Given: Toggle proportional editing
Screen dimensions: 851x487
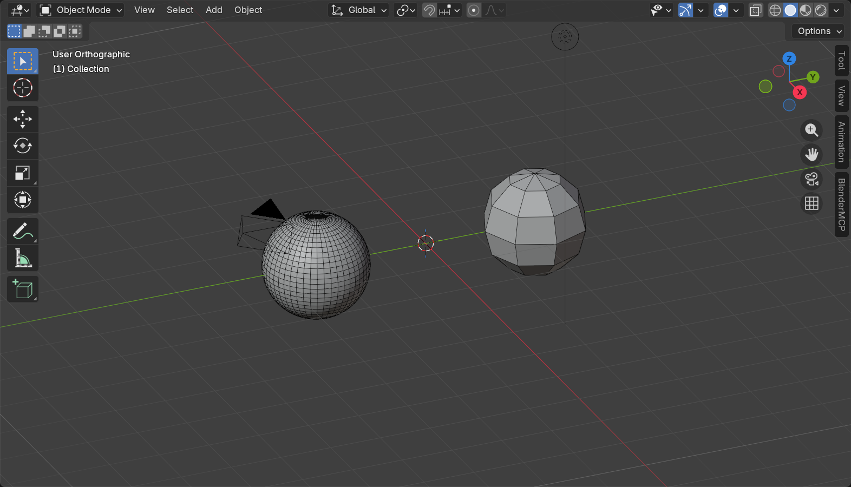Looking at the screenshot, I should coord(474,10).
